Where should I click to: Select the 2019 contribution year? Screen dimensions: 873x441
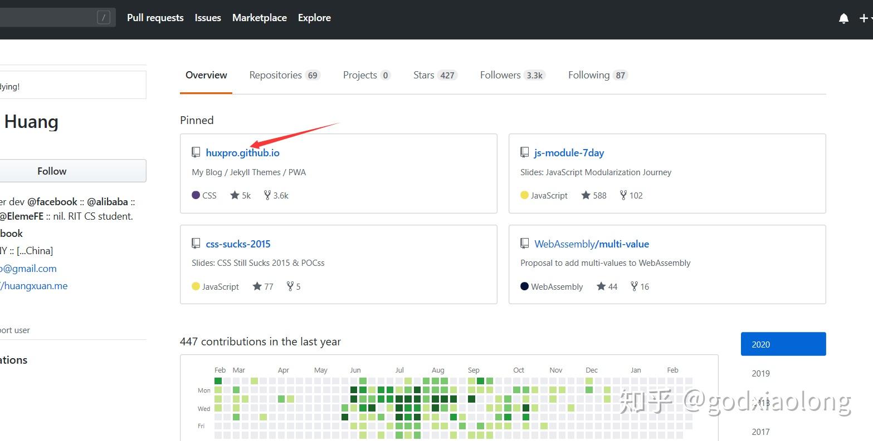[x=760, y=373]
